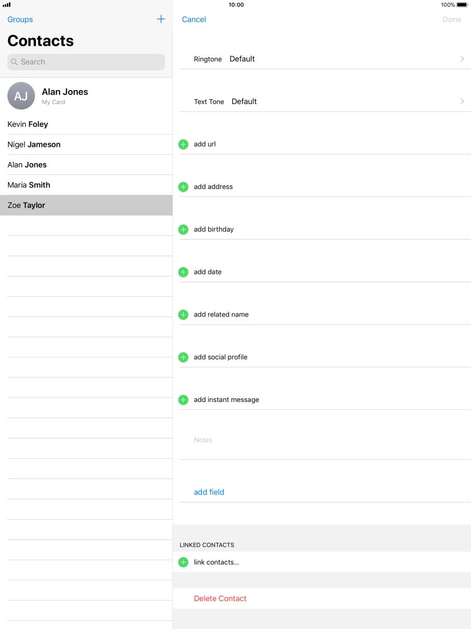The image size is (471, 629).
Task: Tap the plus icon to add social profile
Action: click(183, 357)
